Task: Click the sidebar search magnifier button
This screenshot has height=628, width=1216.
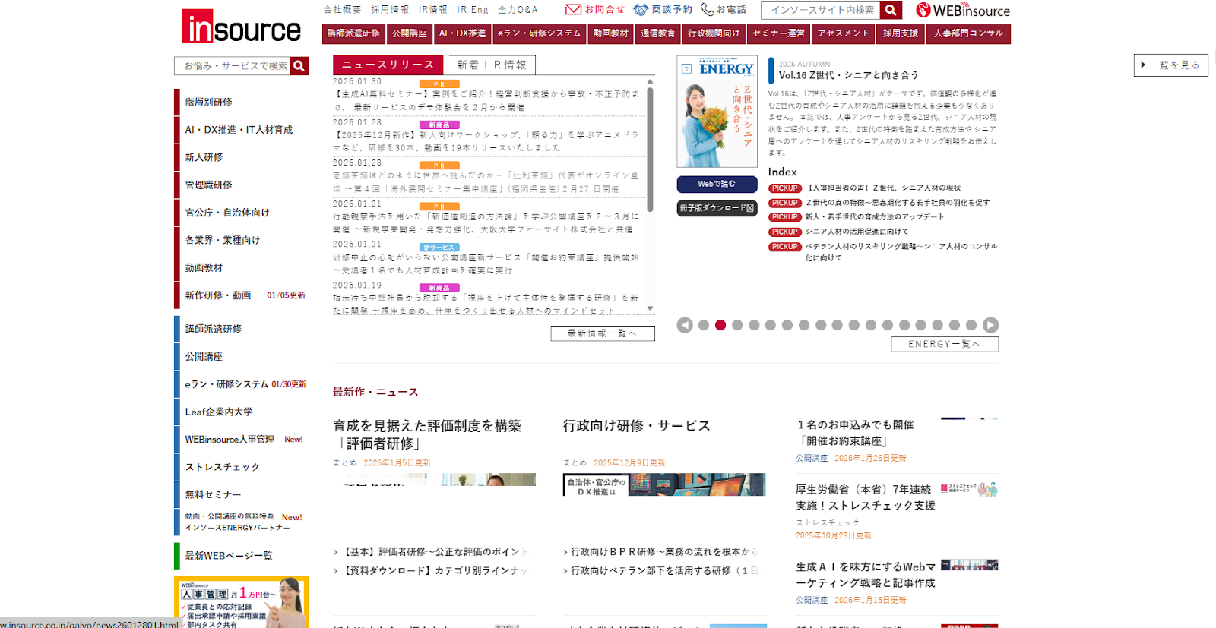Action: click(299, 66)
